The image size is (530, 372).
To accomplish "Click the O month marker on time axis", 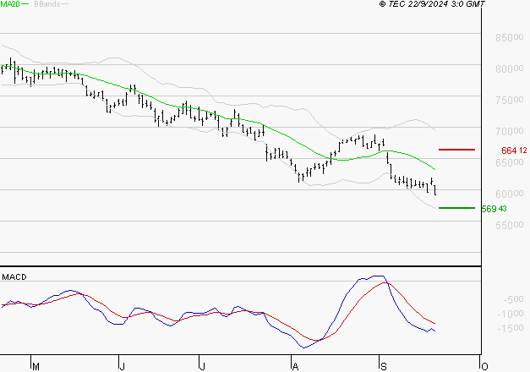I will (484, 367).
